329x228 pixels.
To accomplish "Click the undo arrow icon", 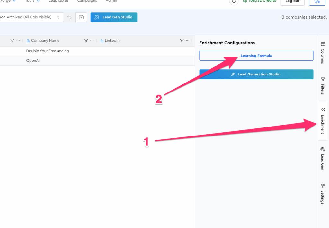I will [x=69, y=17].
